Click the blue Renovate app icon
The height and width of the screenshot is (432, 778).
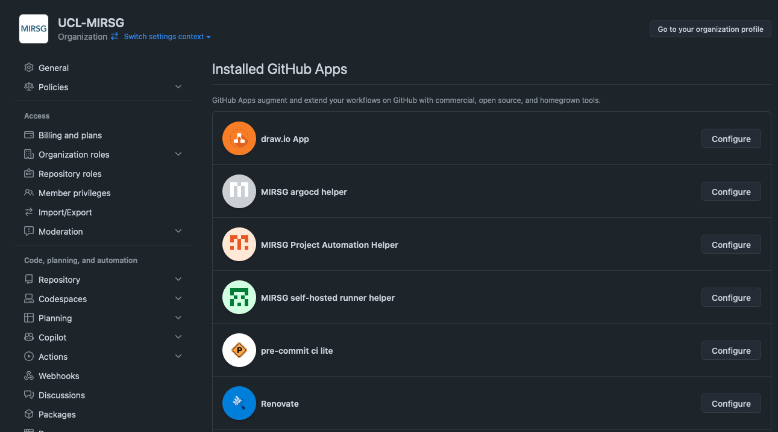[239, 403]
